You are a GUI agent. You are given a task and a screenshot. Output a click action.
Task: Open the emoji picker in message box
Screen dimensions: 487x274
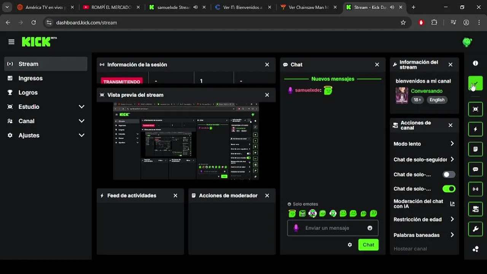(x=370, y=228)
